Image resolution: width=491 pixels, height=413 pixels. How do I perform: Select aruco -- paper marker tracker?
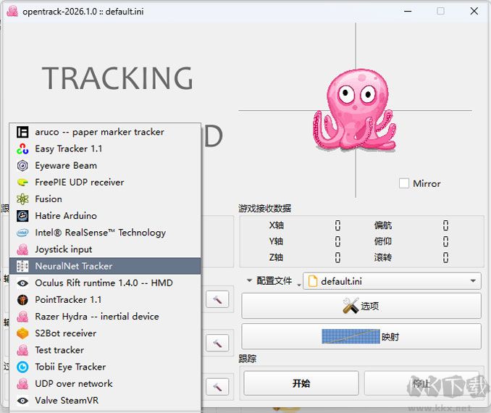[105, 132]
